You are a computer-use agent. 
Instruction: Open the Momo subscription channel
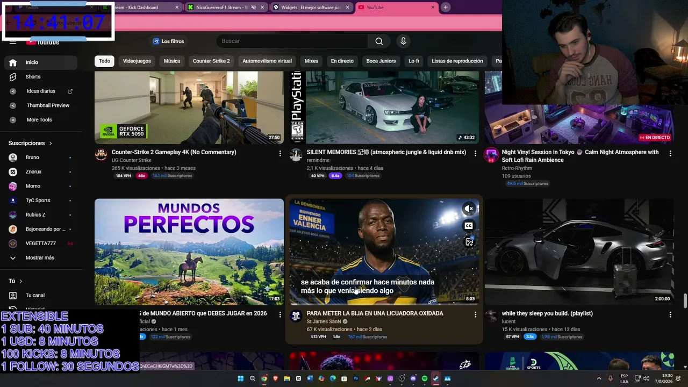[x=41, y=186]
